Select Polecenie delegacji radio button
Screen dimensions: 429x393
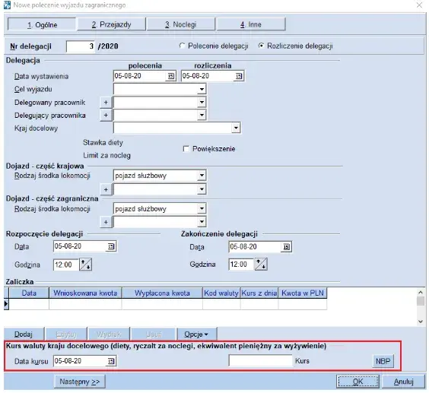[182, 46]
